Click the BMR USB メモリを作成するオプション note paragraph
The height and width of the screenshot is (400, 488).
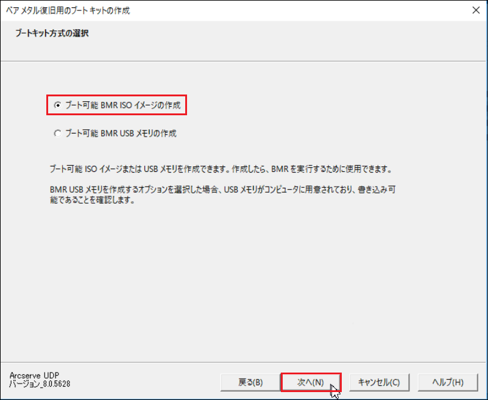pos(222,195)
